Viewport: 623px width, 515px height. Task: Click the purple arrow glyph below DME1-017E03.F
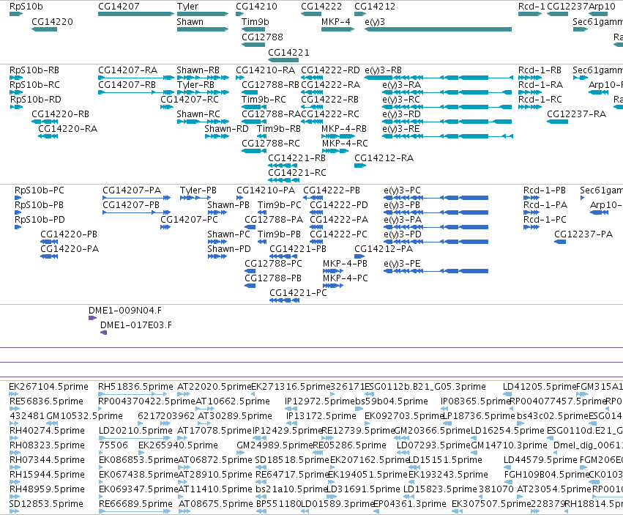(104, 333)
